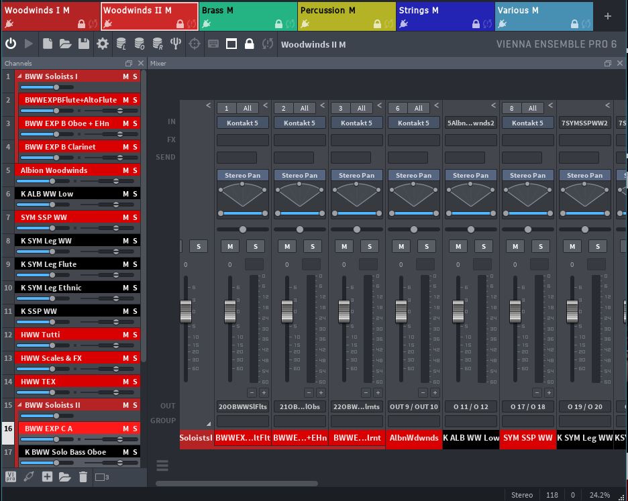The height and width of the screenshot is (501, 628).
Task: Open output dropdown 20OBWWSlFlts
Action: pos(243,406)
